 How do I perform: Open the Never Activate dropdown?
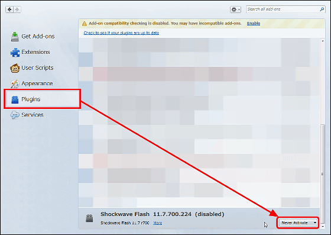click(298, 223)
